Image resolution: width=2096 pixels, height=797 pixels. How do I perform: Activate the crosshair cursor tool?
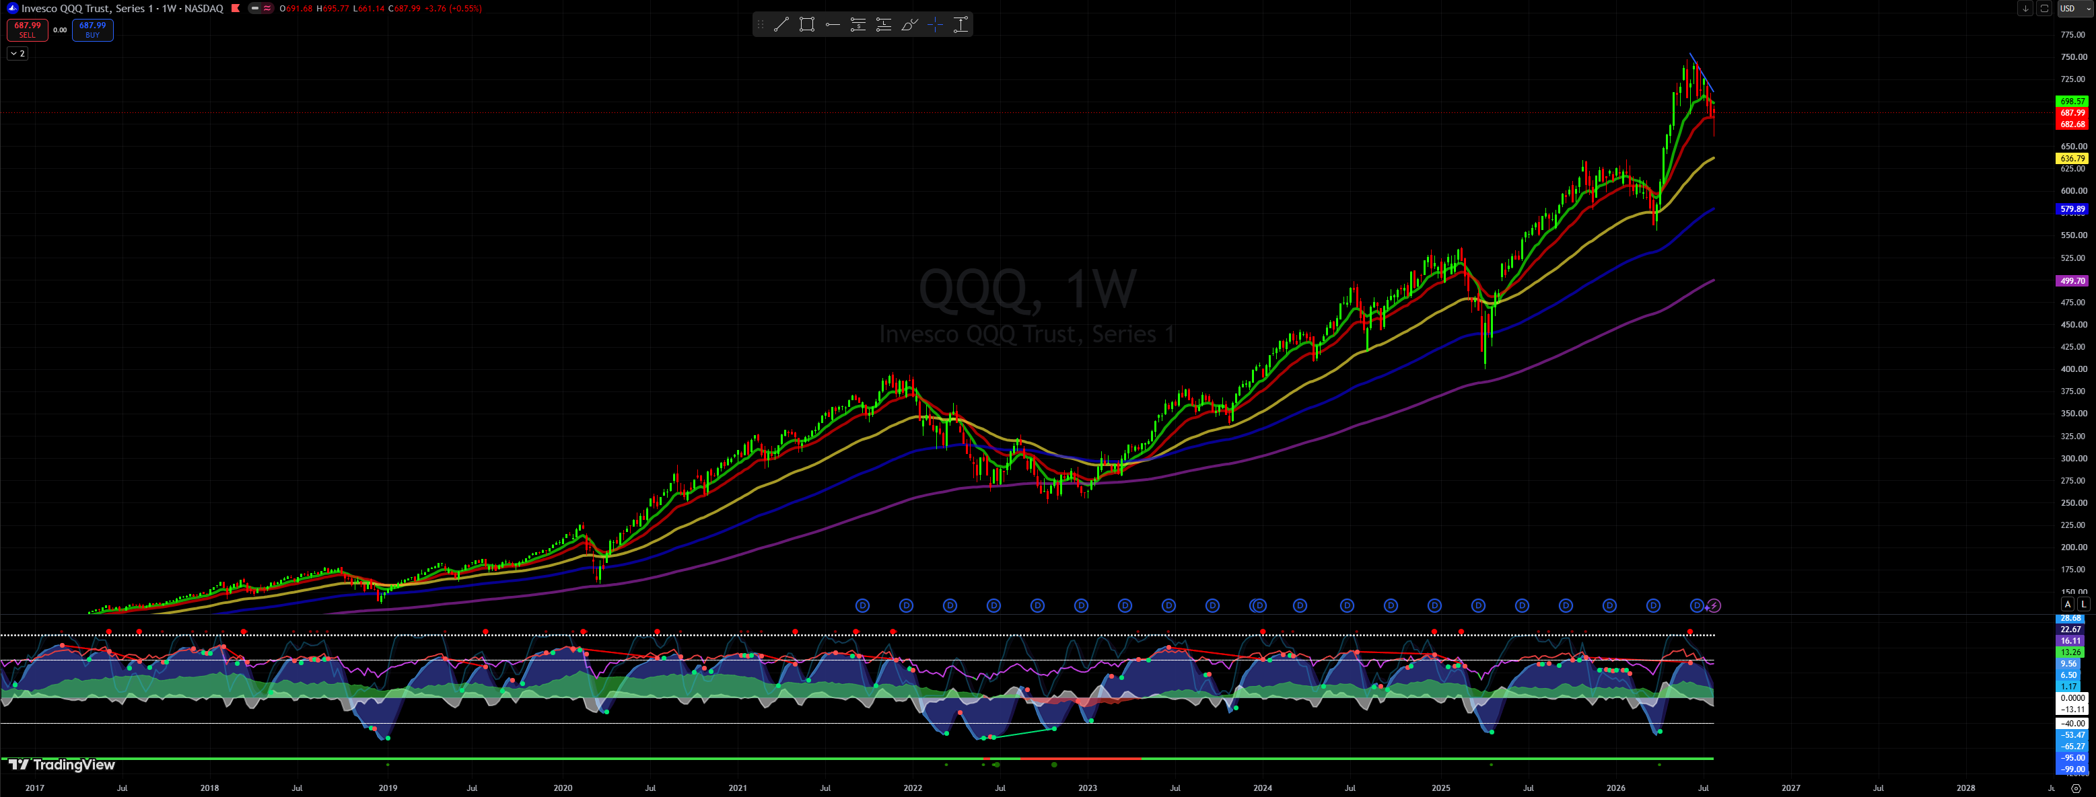(935, 24)
